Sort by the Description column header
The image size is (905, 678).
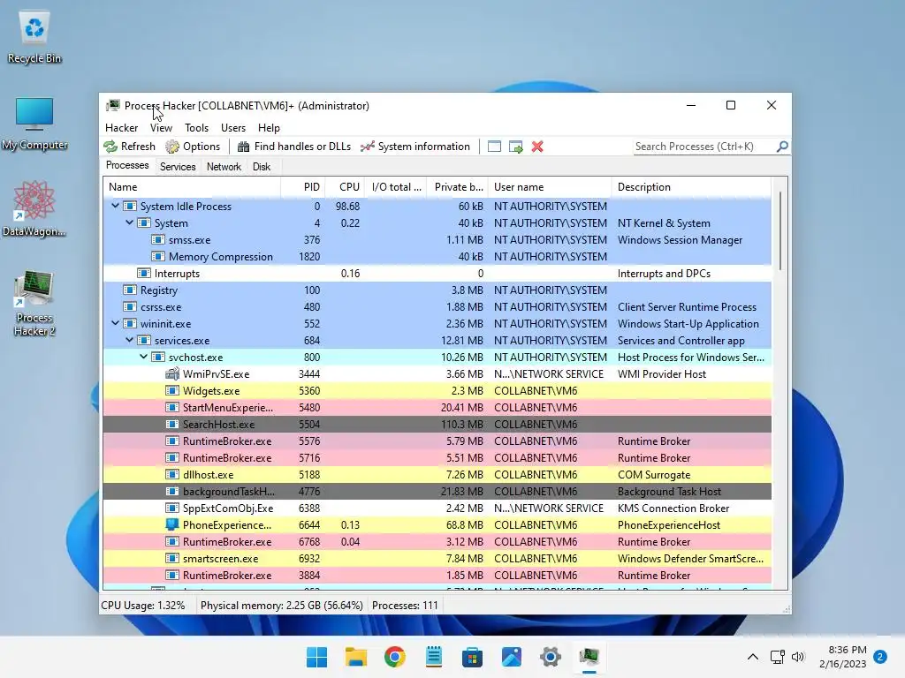691,187
